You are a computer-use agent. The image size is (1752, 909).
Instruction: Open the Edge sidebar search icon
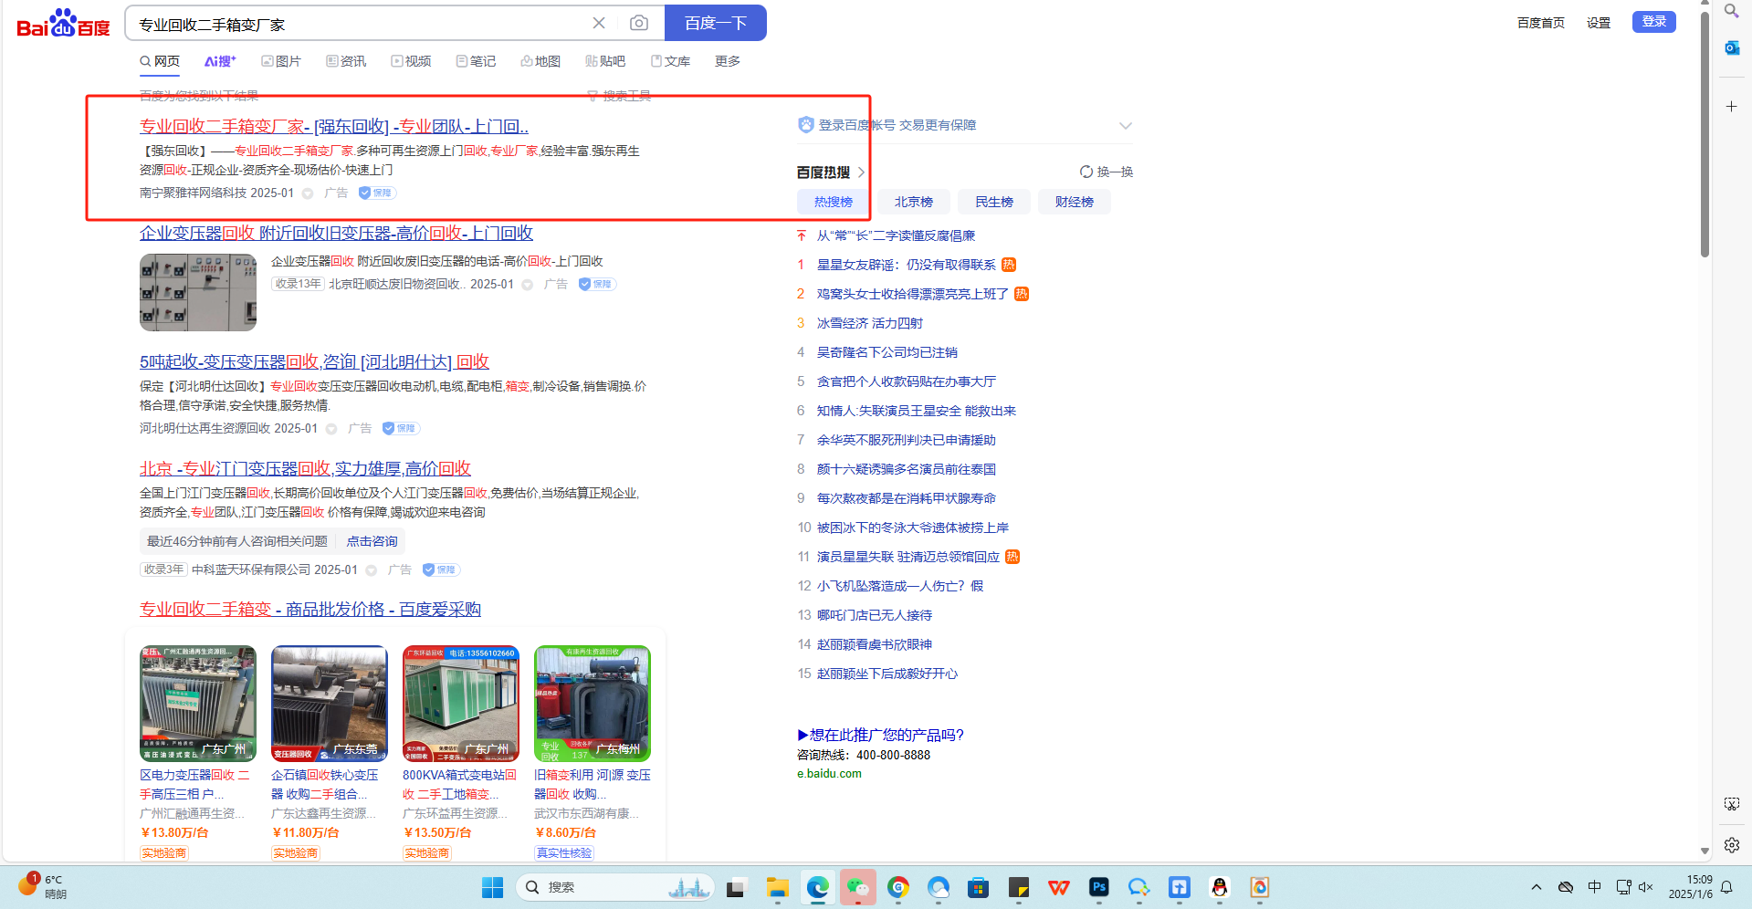click(x=1731, y=11)
